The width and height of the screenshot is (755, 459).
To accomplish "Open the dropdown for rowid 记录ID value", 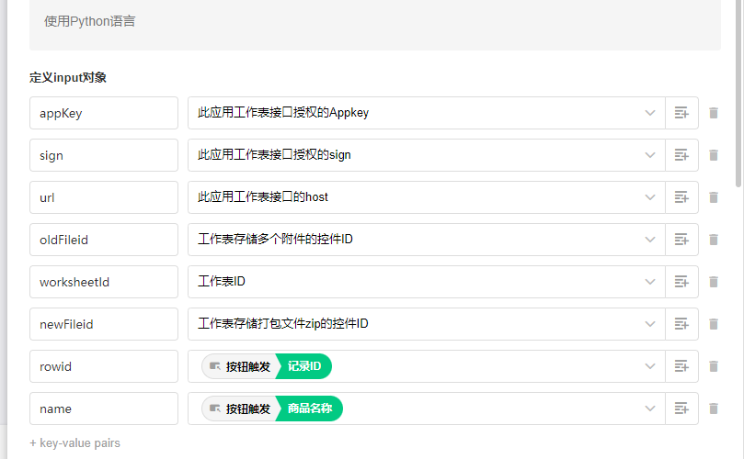I will coord(650,366).
